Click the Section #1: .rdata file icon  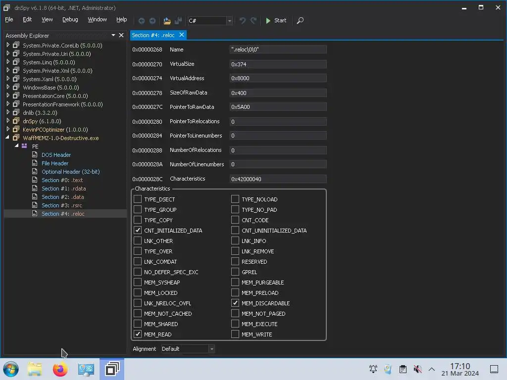[x=35, y=188]
